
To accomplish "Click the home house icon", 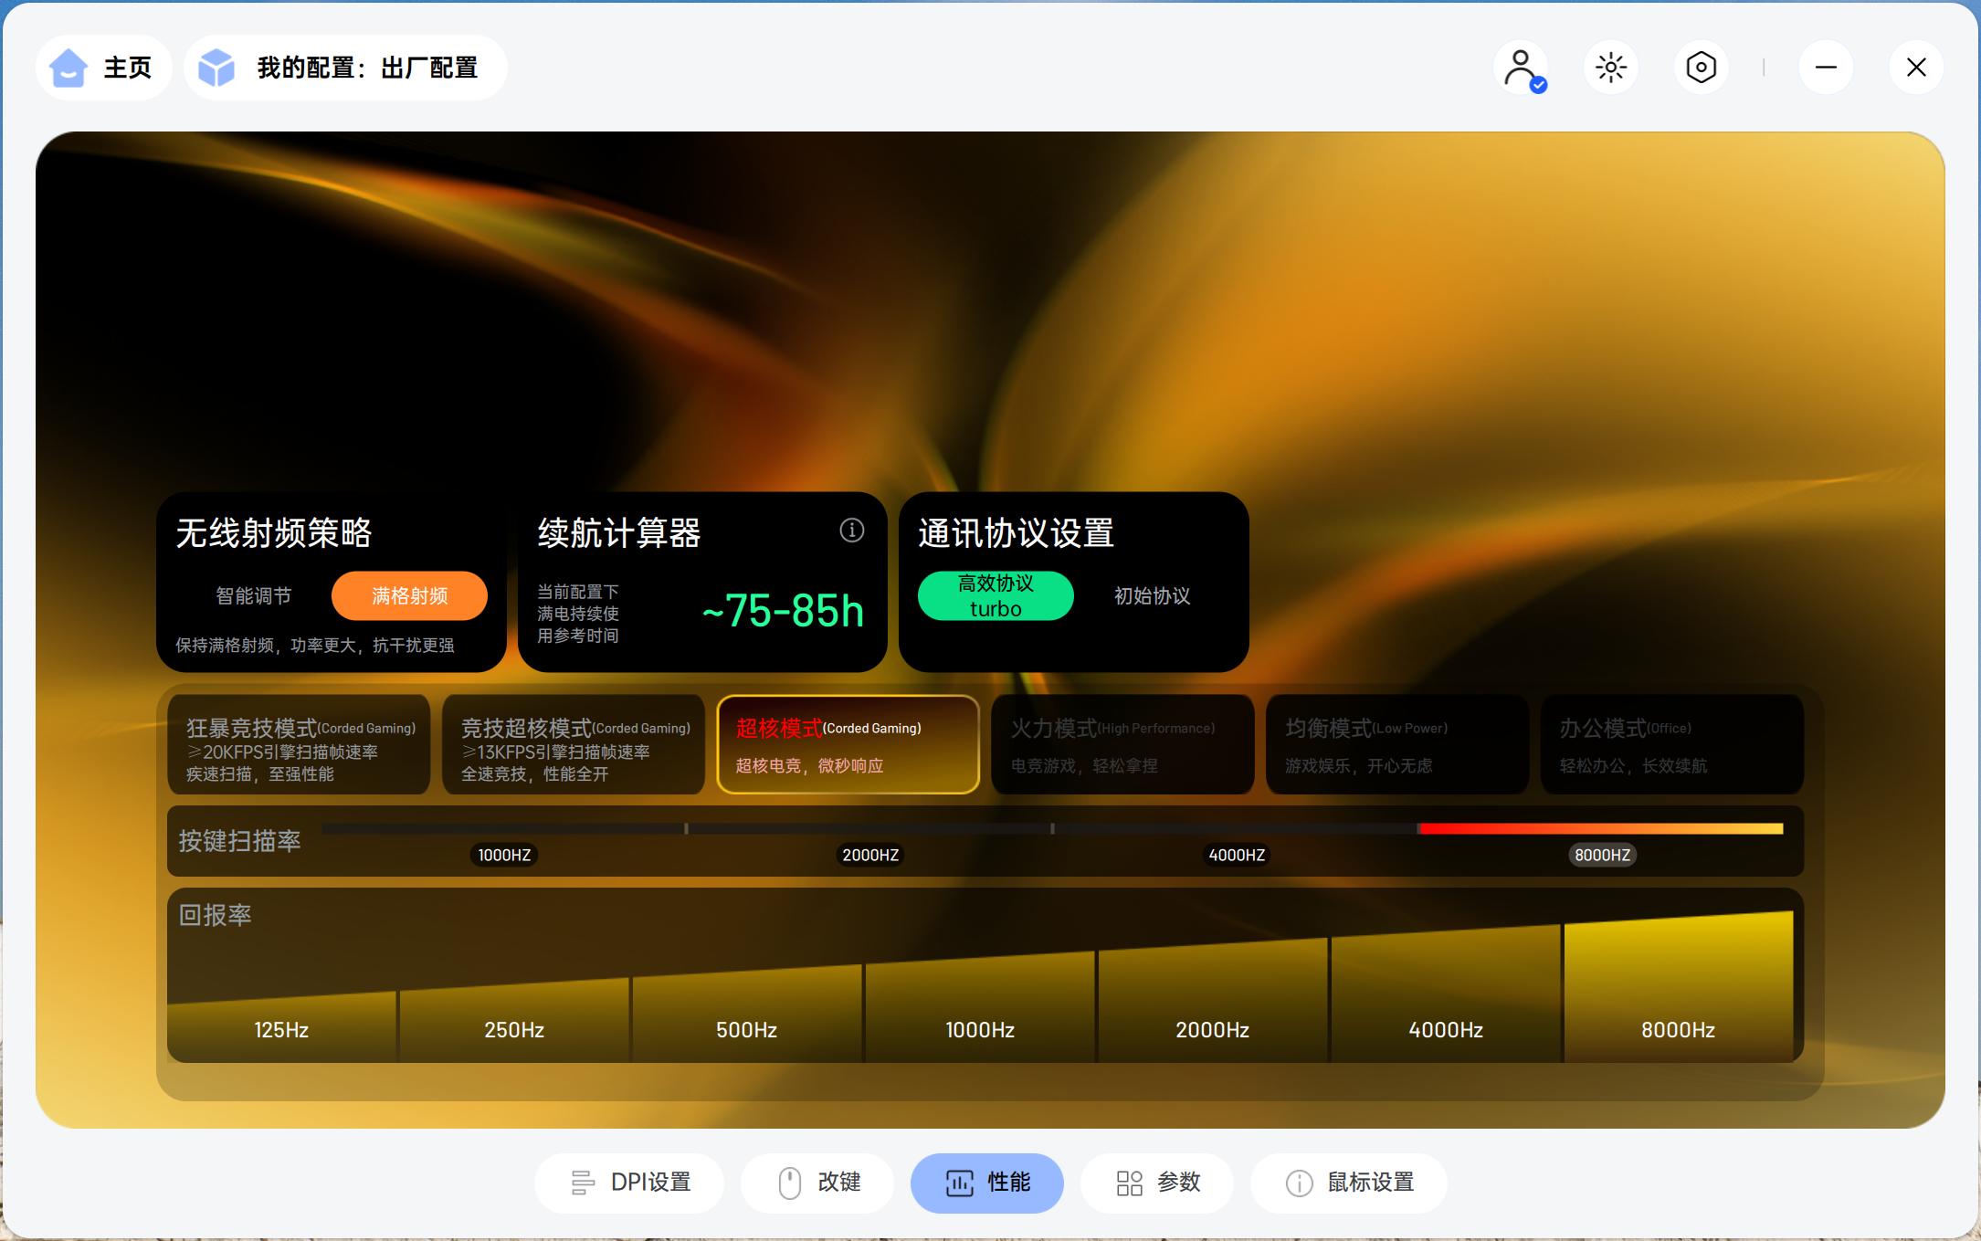I will [x=68, y=68].
